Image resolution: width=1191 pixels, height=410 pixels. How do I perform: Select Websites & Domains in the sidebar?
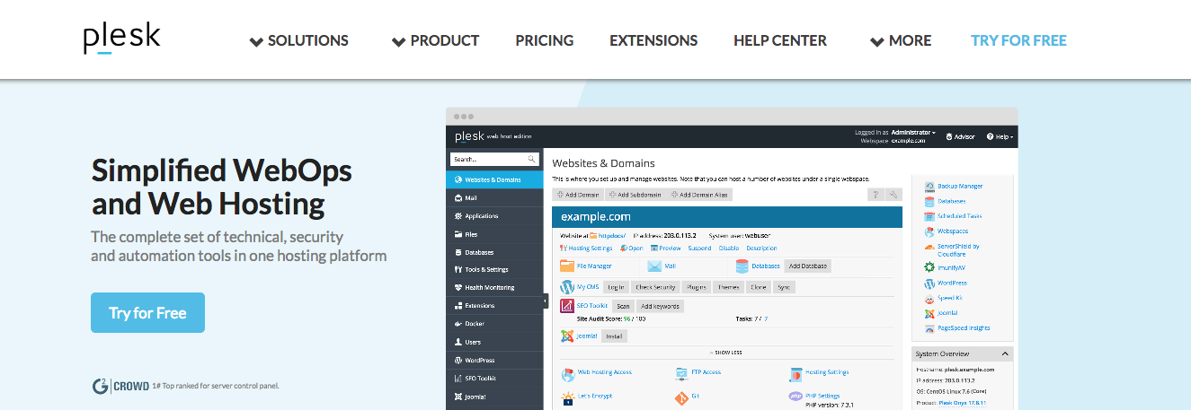[x=495, y=179]
